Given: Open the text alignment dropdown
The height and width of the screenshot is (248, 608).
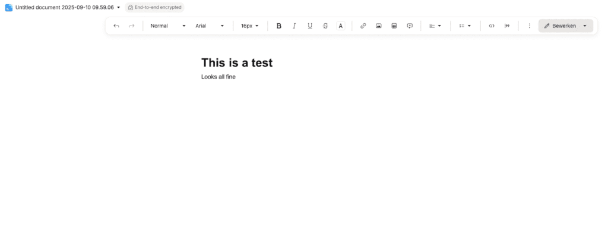Looking at the screenshot, I should 435,26.
